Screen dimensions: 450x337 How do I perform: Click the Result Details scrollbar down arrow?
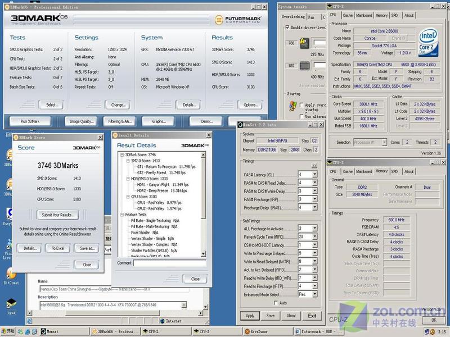point(203,254)
